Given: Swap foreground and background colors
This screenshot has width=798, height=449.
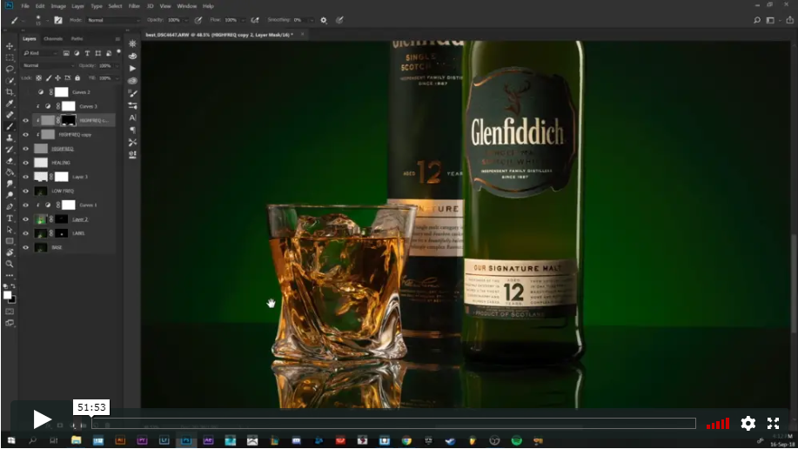Looking at the screenshot, I should pos(13,286).
